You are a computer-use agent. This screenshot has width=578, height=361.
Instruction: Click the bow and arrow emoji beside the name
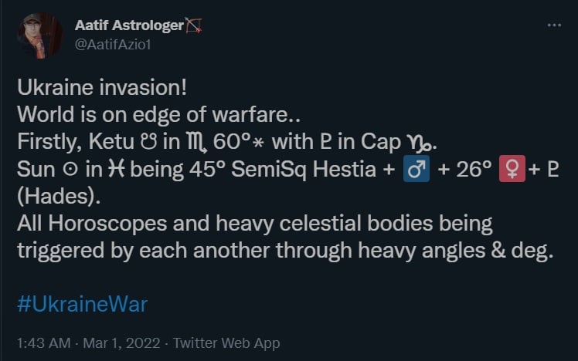pos(195,25)
